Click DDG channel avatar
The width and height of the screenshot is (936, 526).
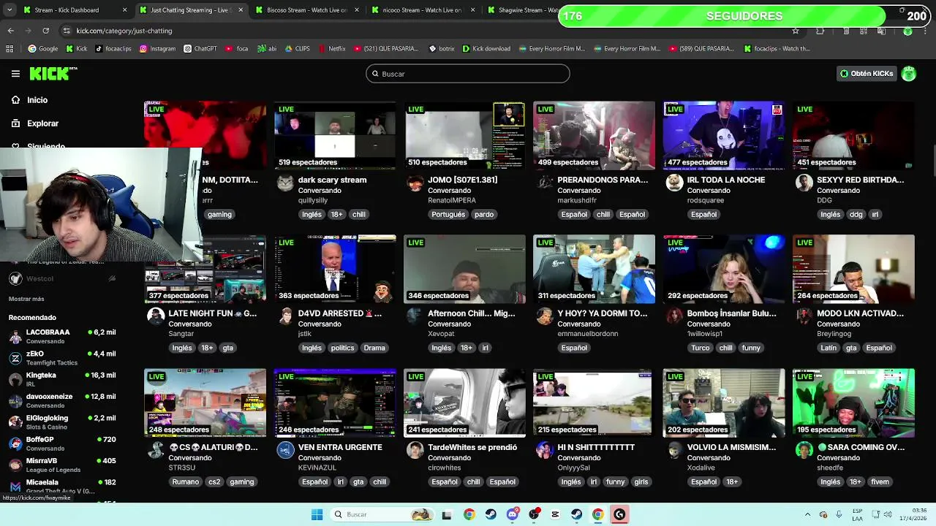(x=804, y=183)
